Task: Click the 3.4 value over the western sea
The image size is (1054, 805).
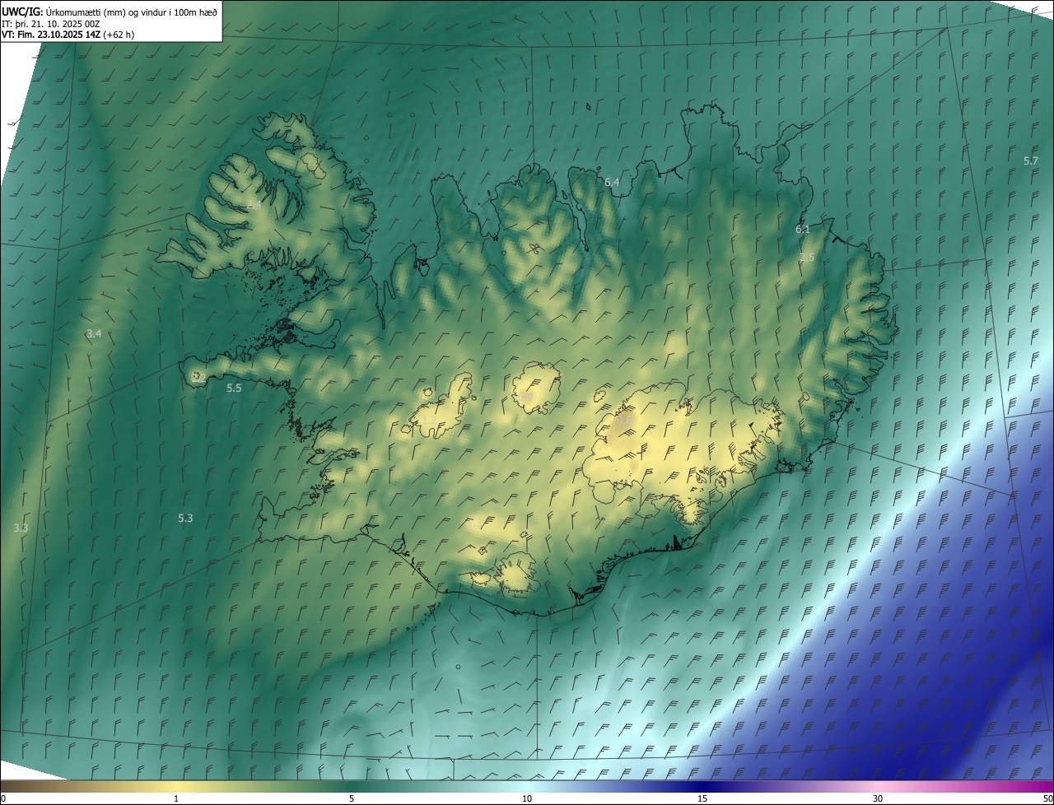Action: point(94,333)
